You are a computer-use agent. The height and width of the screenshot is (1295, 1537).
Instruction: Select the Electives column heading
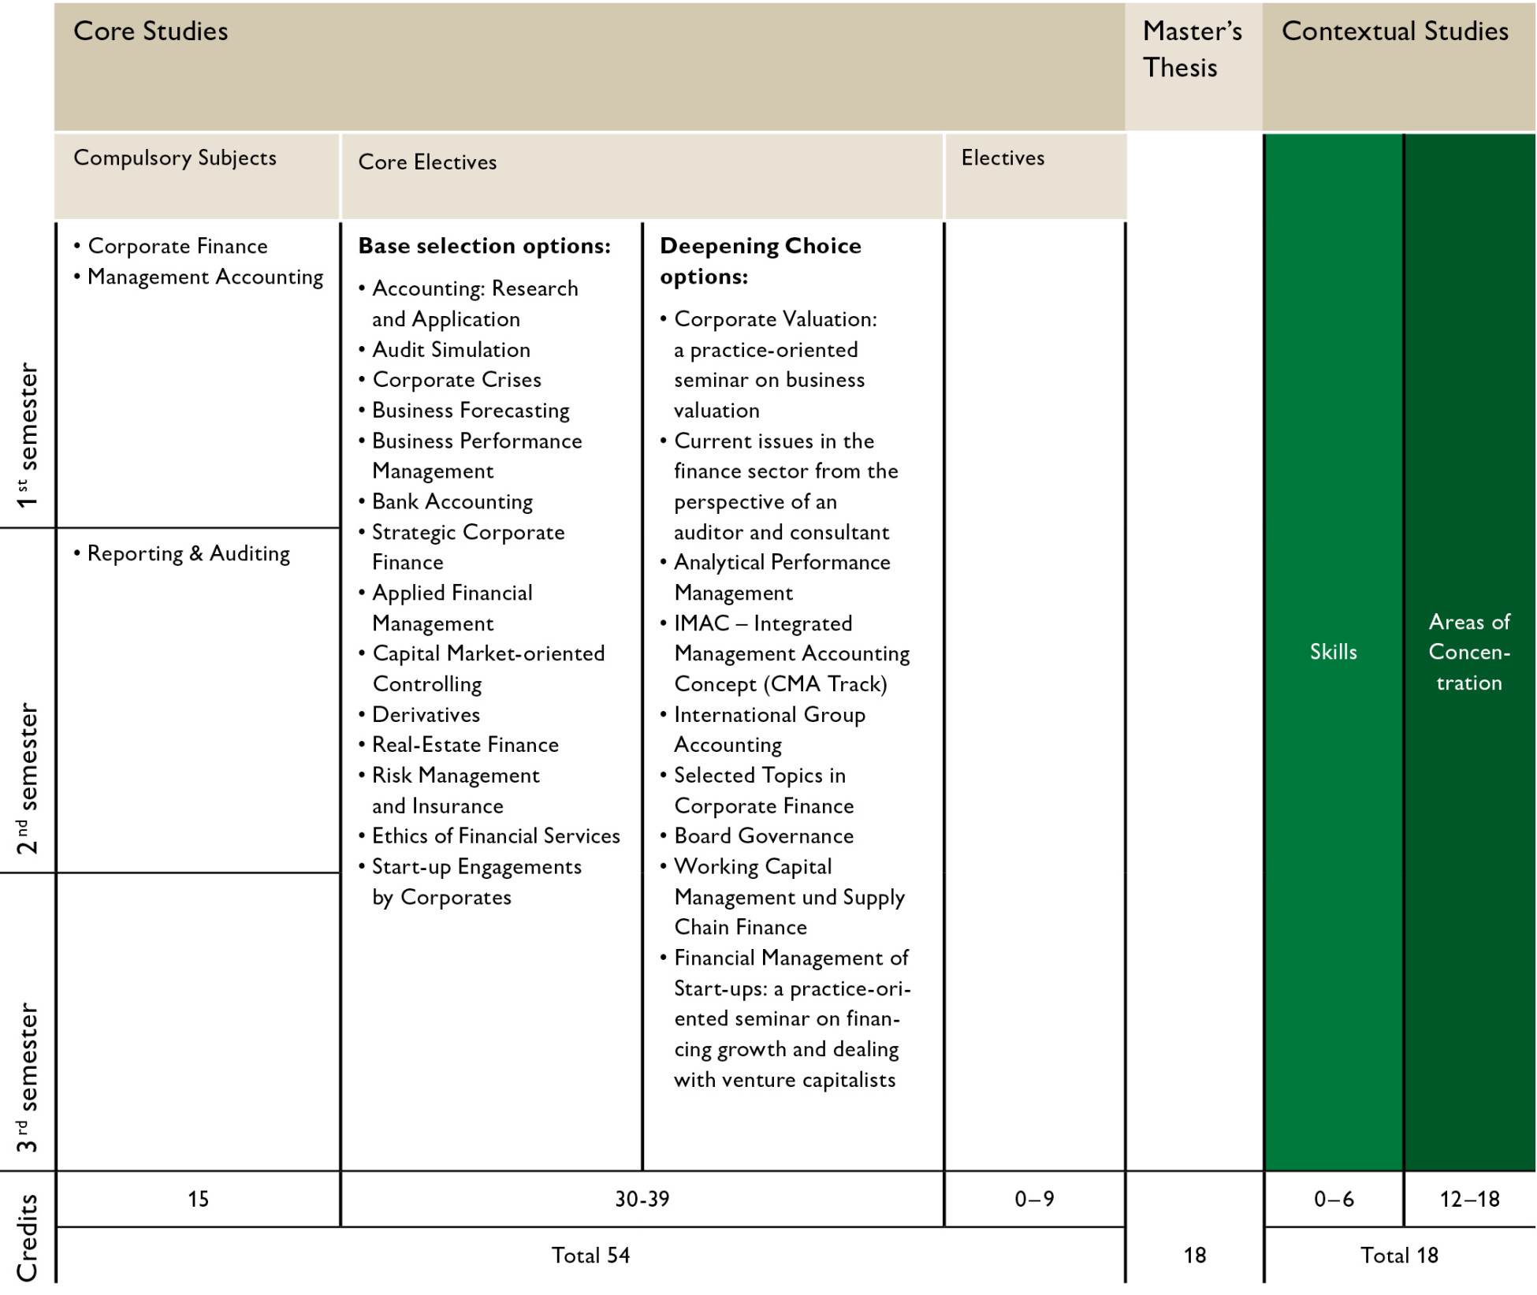1003,158
